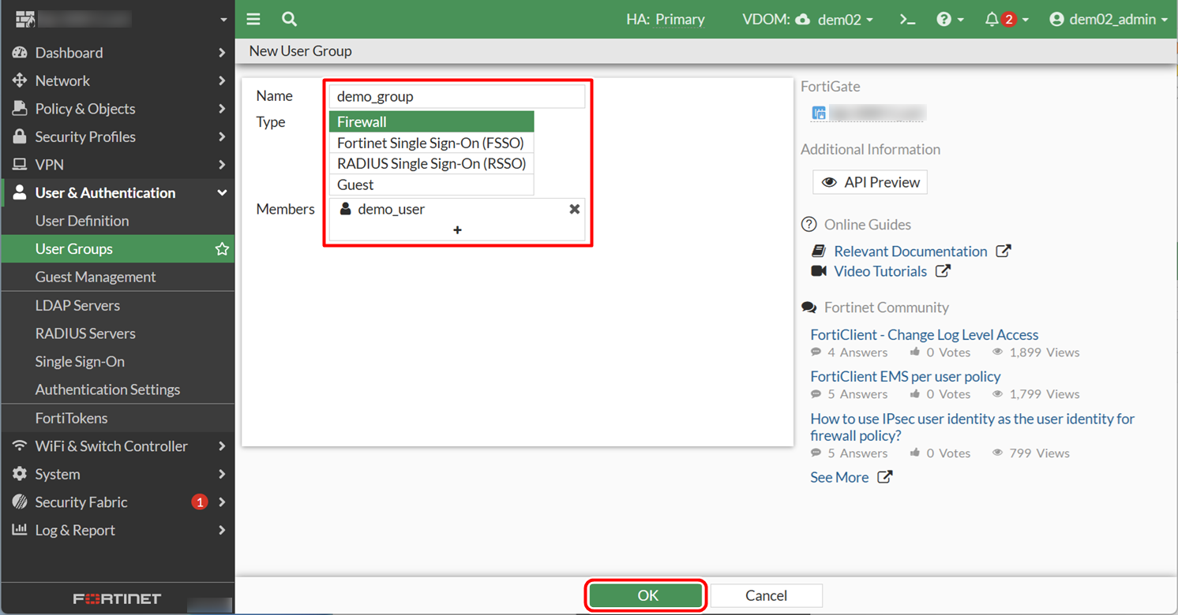Click the WiFi & Switch Controller icon
Screen dimensions: 1178x615
click(20, 446)
